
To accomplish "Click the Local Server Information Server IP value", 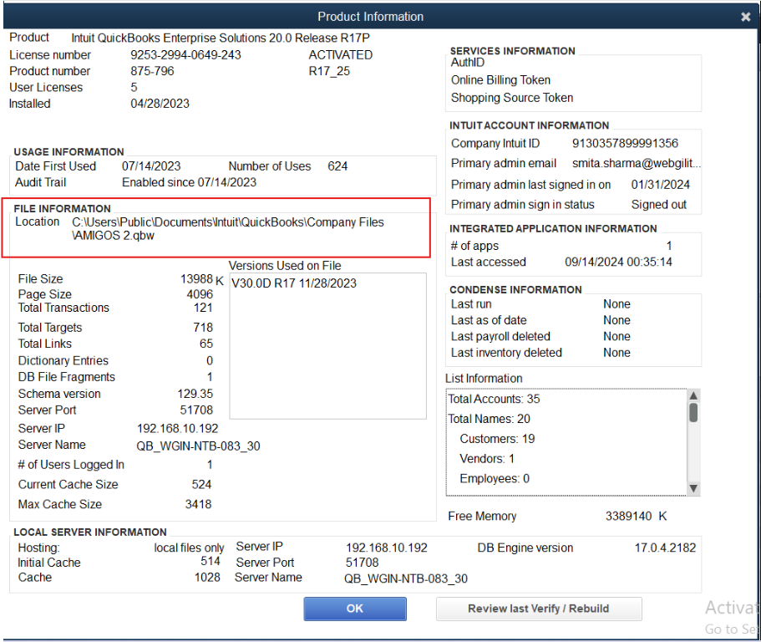I will (x=386, y=548).
